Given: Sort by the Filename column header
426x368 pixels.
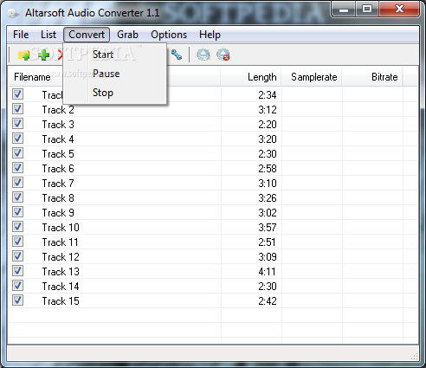Looking at the screenshot, I should [x=32, y=77].
